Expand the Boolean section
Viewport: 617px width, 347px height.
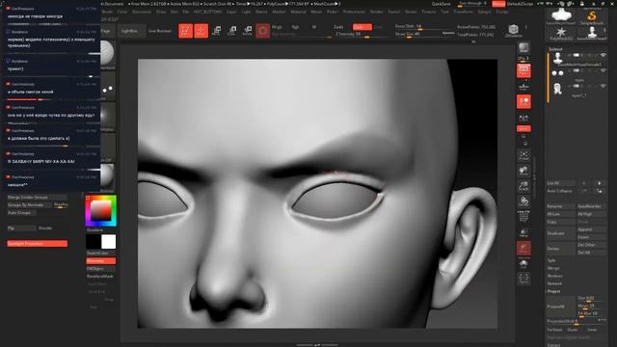pos(555,276)
